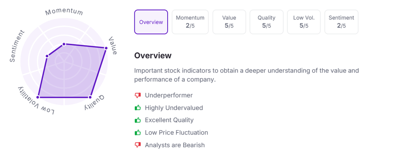
Task: Open the Momentum 2/5 tab
Action: tap(190, 22)
